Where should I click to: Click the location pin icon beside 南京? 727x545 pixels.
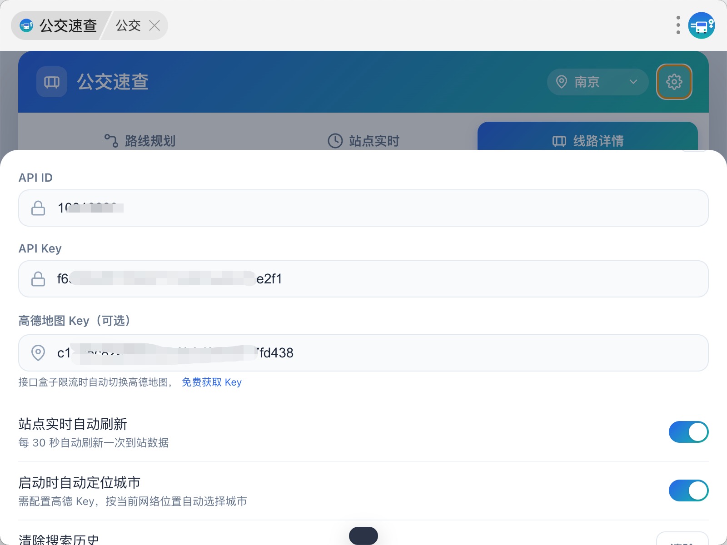pos(562,82)
